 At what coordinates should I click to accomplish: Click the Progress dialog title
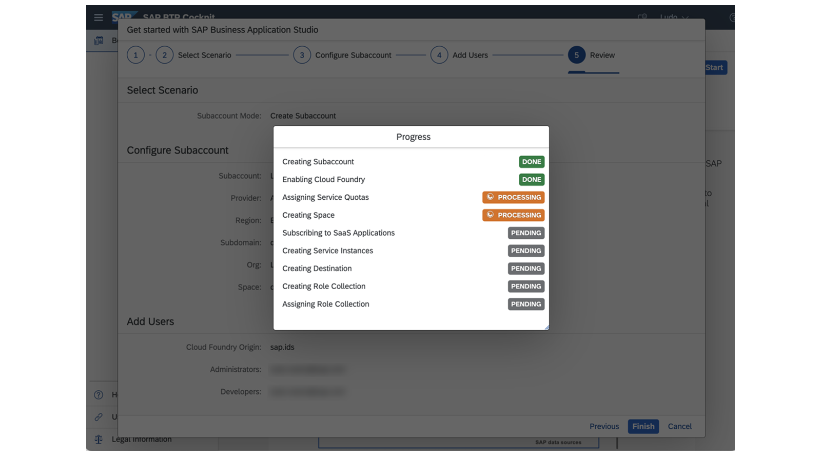[x=413, y=137]
